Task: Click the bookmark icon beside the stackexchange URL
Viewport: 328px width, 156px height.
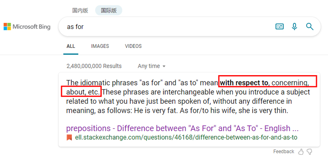Action: pyautogui.click(x=69, y=138)
